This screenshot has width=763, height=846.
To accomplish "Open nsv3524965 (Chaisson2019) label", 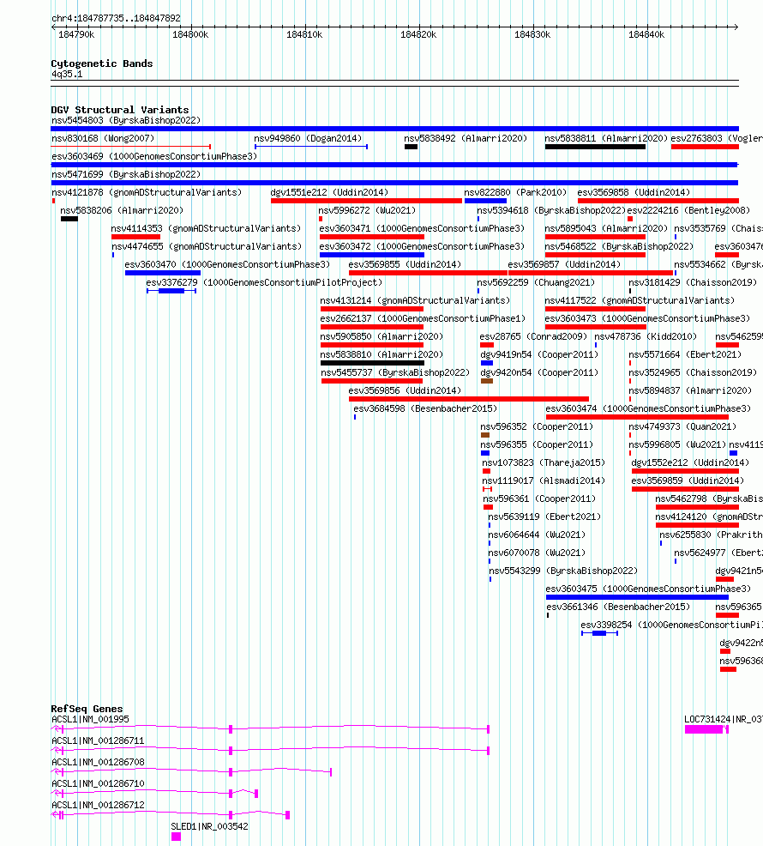I will (693, 372).
